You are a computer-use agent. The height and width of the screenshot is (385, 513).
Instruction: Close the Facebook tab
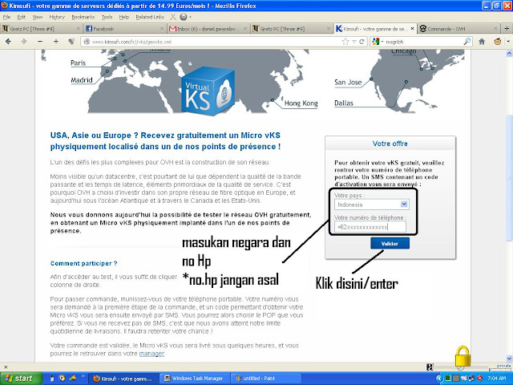tap(162, 29)
